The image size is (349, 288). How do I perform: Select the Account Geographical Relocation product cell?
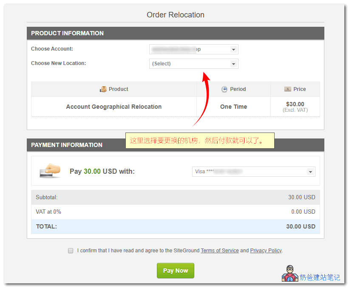coord(113,107)
